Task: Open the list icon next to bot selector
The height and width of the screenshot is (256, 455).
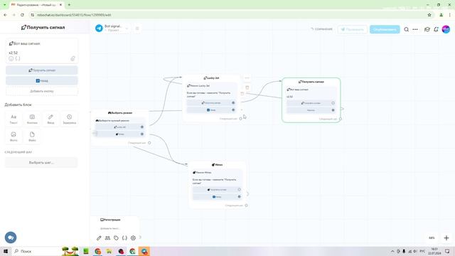Action: (137, 28)
